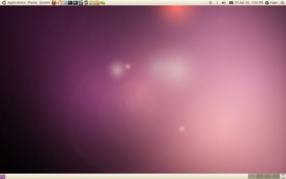The width and height of the screenshot is (286, 179).
Task: Switch to the last workspace
Action: [x=276, y=176]
